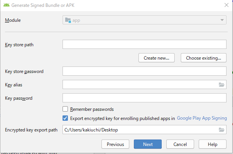Open the Module app combo box
The height and width of the screenshot is (154, 233).
coord(145,20)
